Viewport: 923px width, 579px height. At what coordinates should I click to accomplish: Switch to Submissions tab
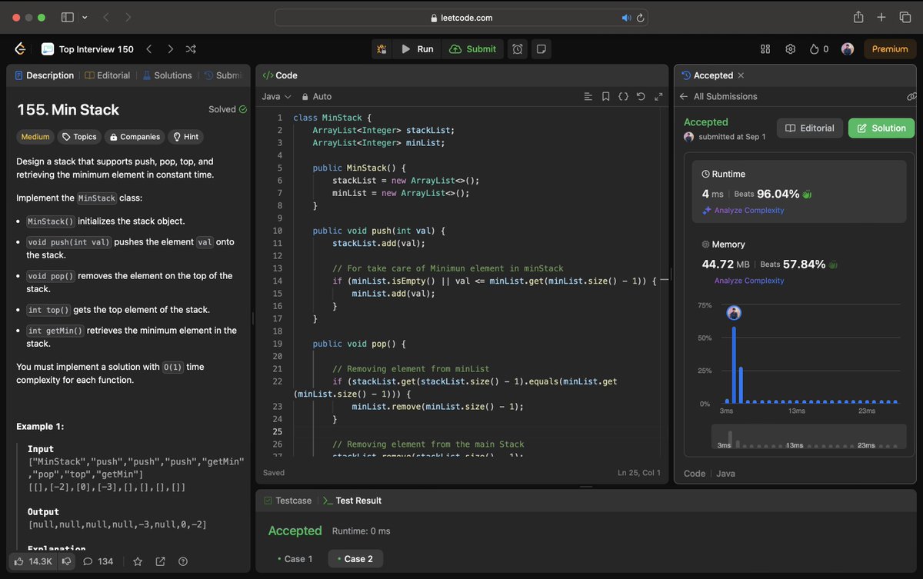coord(222,75)
